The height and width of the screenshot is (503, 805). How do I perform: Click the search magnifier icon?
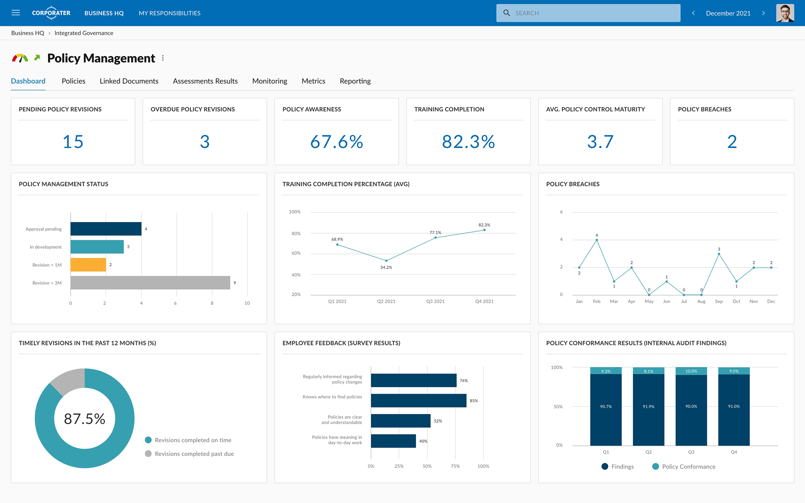pyautogui.click(x=507, y=13)
